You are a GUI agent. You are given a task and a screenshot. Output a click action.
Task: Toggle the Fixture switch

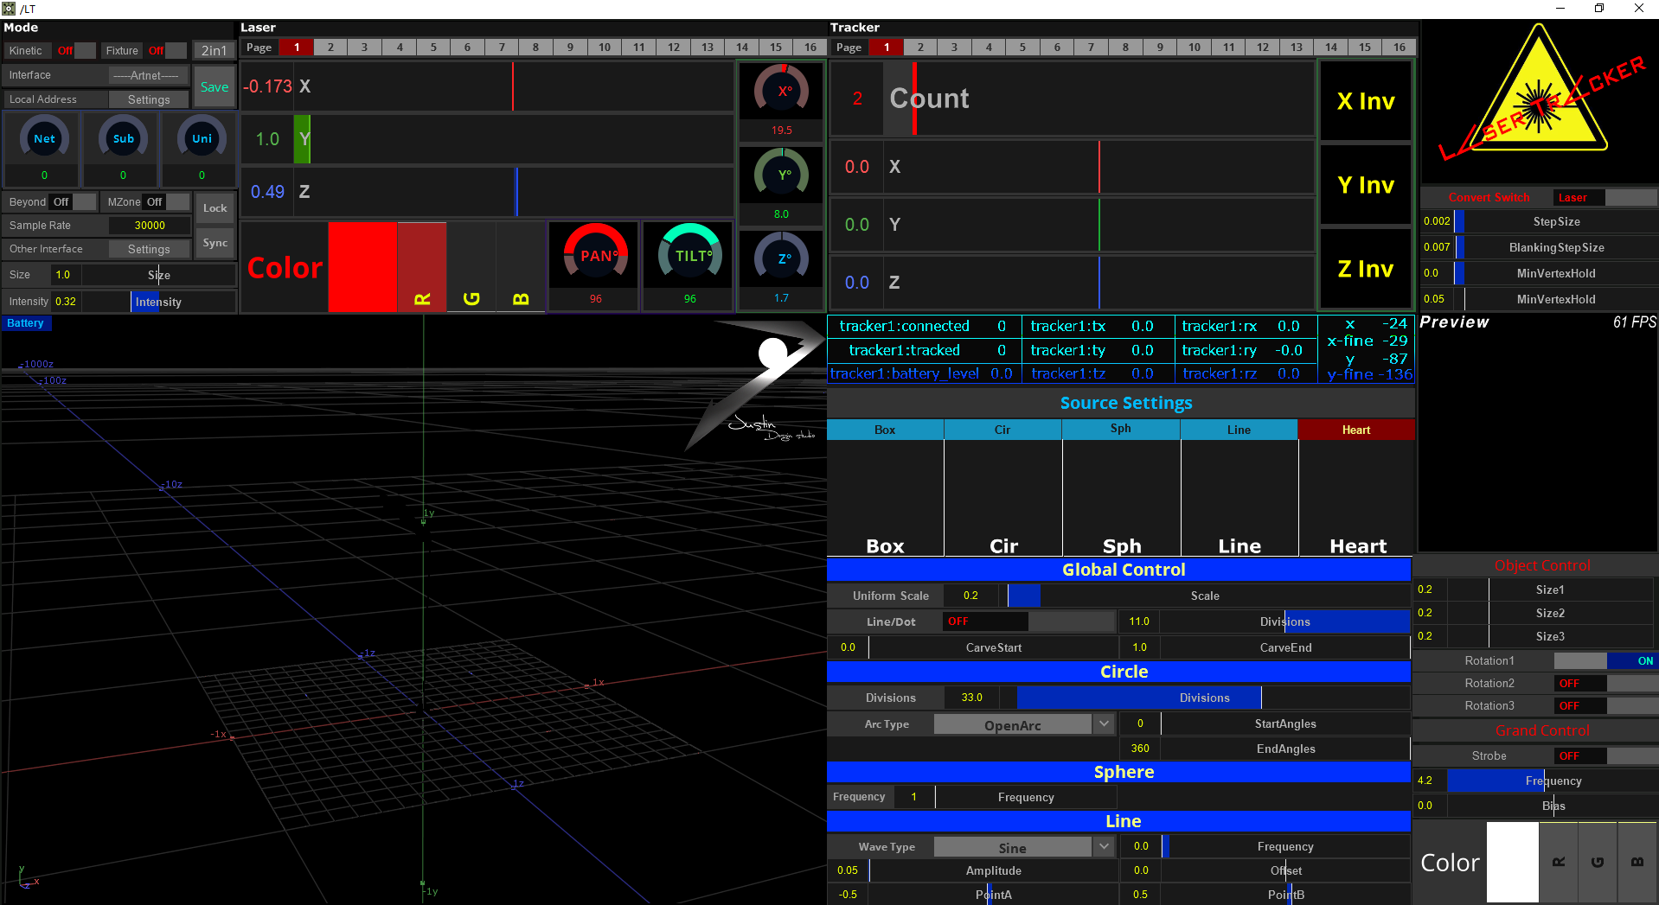tap(166, 51)
